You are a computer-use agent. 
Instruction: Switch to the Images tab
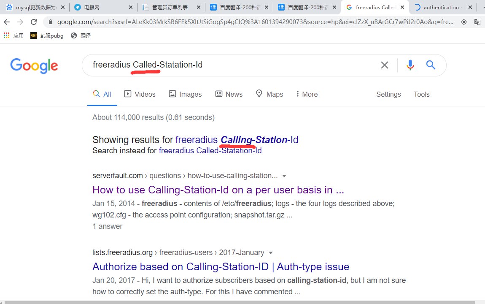pos(185,94)
